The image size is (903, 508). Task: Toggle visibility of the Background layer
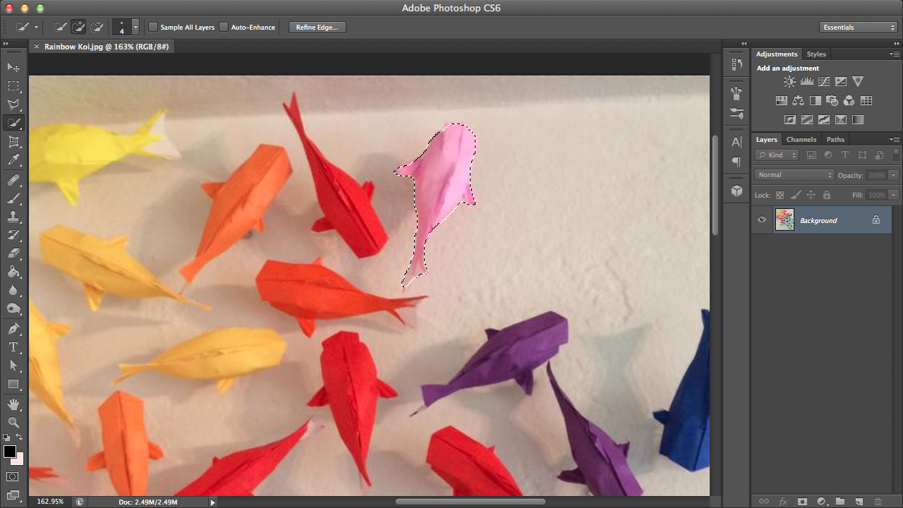[x=761, y=219]
